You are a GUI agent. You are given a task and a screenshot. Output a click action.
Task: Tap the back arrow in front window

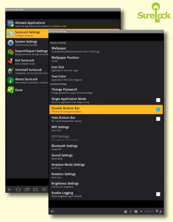click(x=53, y=211)
